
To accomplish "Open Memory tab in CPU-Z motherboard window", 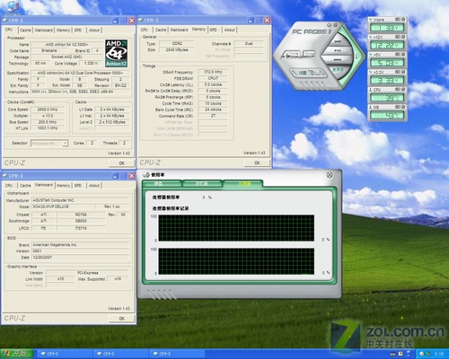I will coord(63,186).
